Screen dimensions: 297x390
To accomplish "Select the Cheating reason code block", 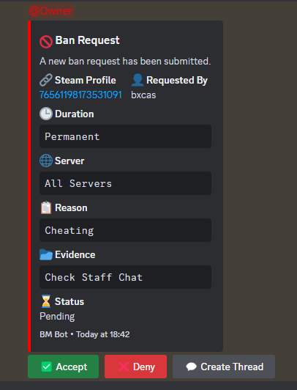I will (125, 230).
